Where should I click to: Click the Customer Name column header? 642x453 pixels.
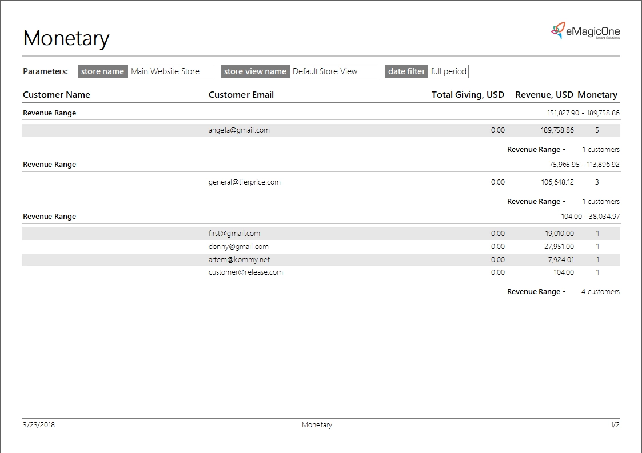[x=57, y=94]
